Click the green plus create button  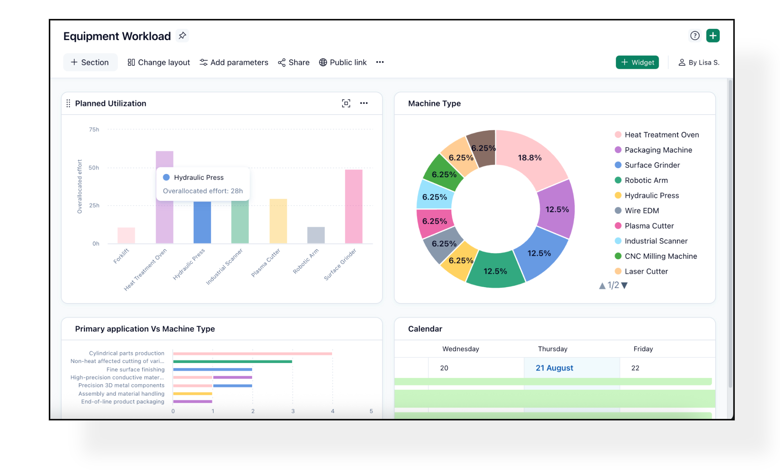tap(712, 35)
